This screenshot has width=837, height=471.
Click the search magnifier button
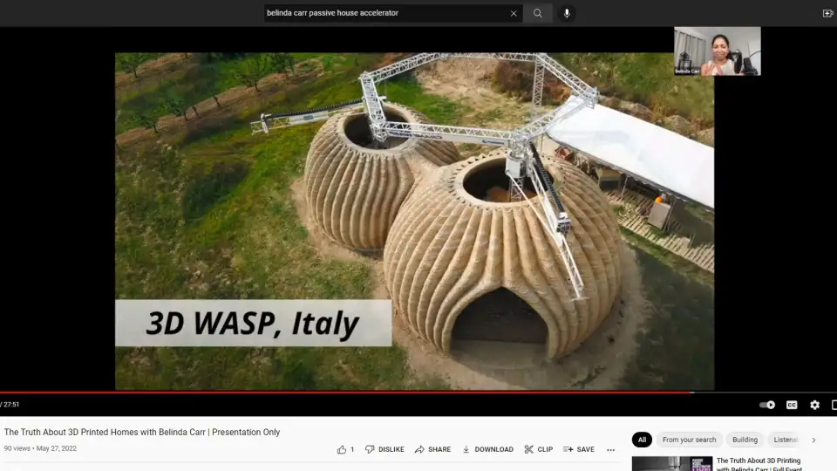tap(538, 13)
